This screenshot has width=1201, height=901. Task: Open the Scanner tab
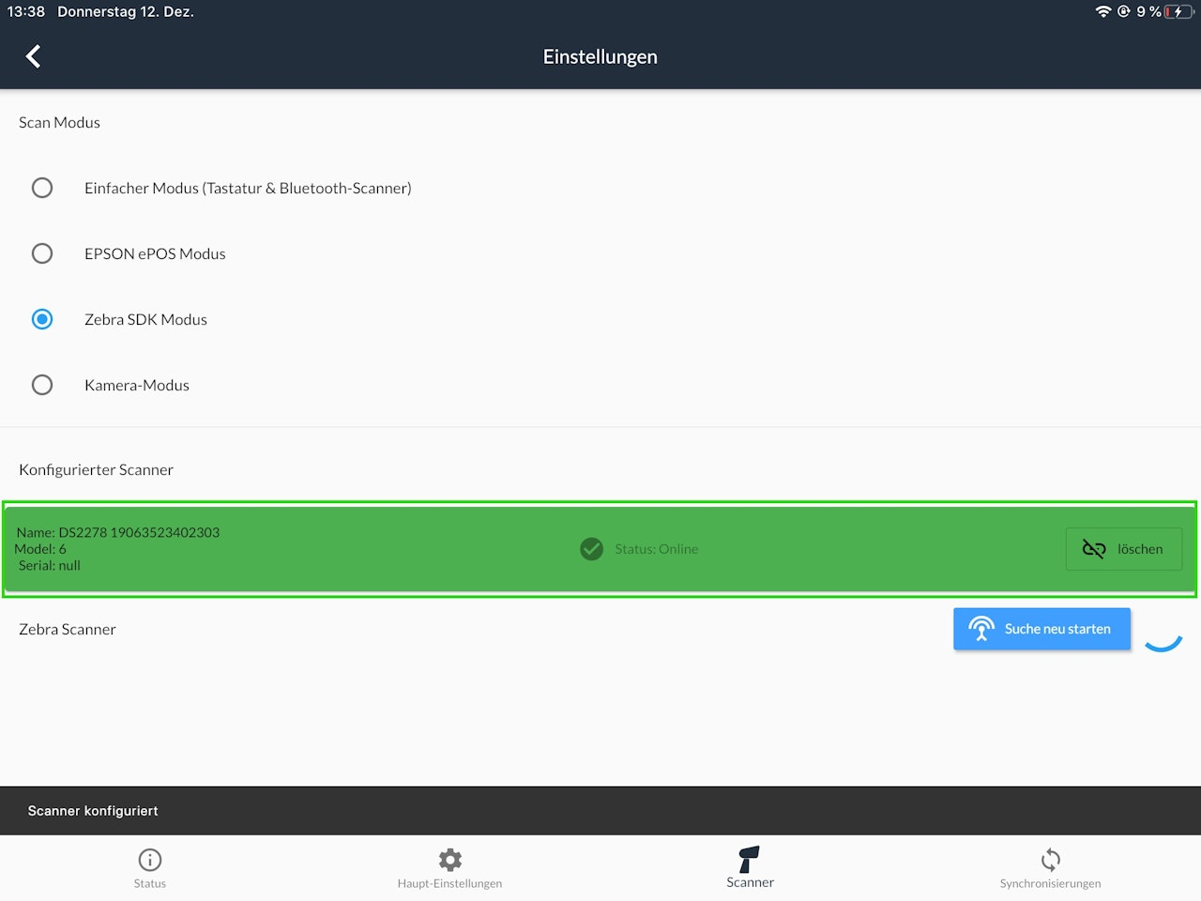point(751,868)
